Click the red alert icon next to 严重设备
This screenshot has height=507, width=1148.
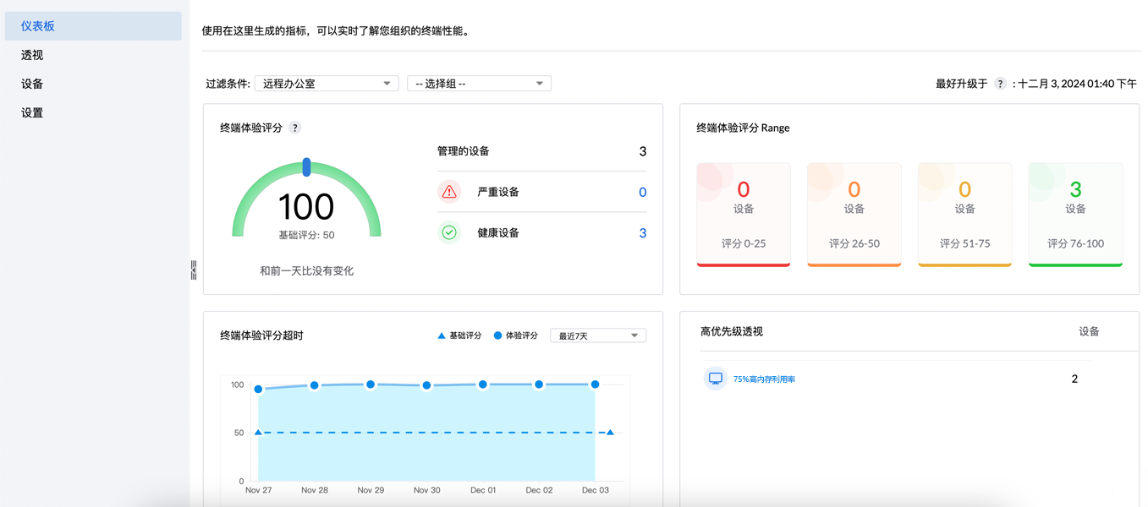(449, 192)
